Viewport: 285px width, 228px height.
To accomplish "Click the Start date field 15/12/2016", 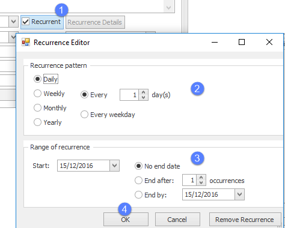I will (84, 166).
